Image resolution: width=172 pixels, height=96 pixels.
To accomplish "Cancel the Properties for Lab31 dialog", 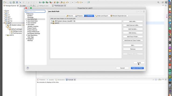I will pos(122,68).
